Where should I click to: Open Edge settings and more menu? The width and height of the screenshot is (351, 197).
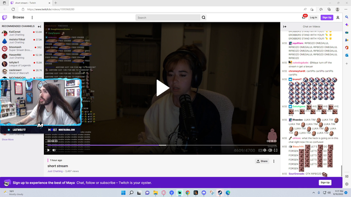point(346,9)
